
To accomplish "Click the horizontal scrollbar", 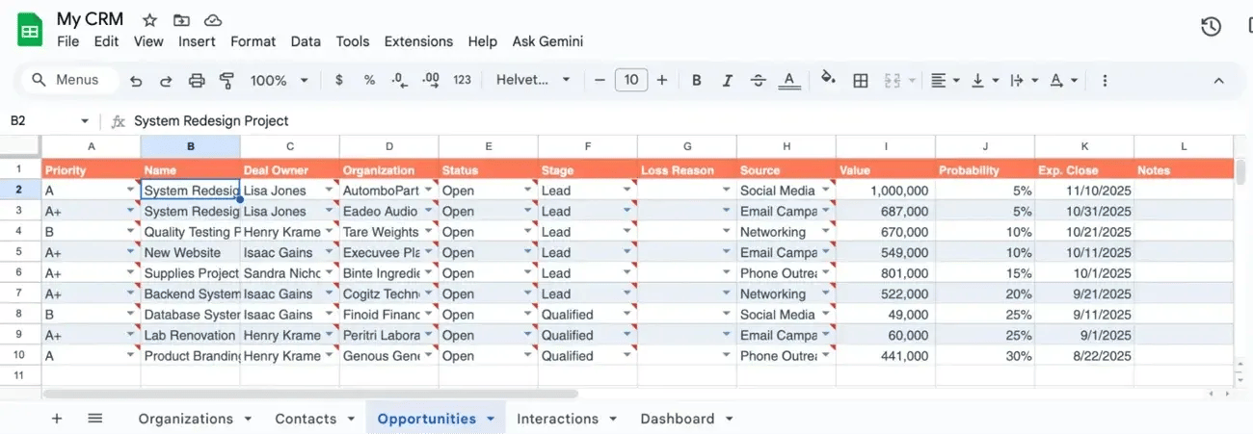I will 310,395.
